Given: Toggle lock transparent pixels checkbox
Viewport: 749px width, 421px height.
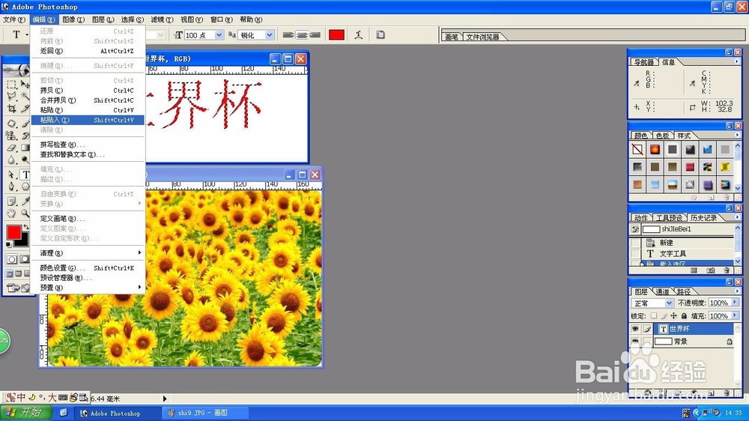Looking at the screenshot, I should 654,315.
